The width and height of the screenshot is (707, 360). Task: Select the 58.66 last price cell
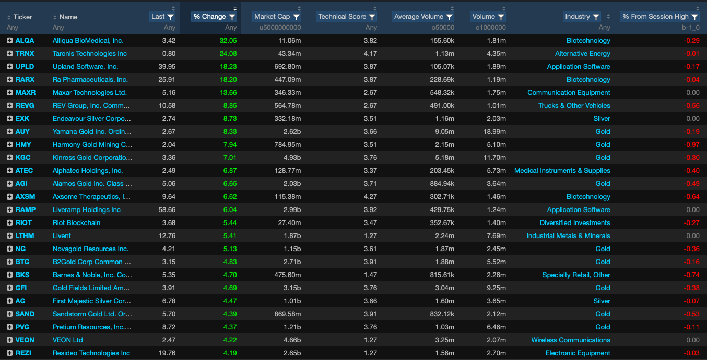(x=167, y=210)
